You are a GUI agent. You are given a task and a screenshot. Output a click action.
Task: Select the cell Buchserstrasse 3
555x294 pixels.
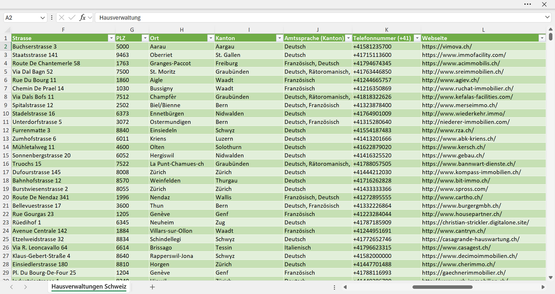pyautogui.click(x=63, y=46)
